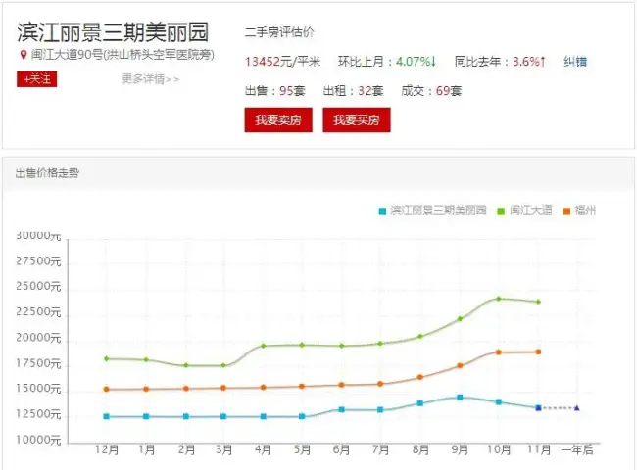Viewport: 637px width, 470px height.
Task: Click blue 8月 data point
Action: click(420, 403)
